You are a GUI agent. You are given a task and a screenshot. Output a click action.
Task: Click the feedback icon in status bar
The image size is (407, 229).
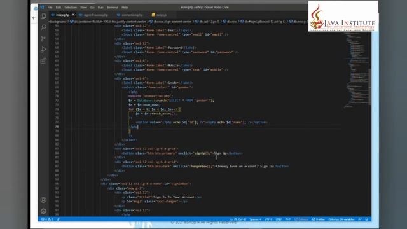pos(360,219)
